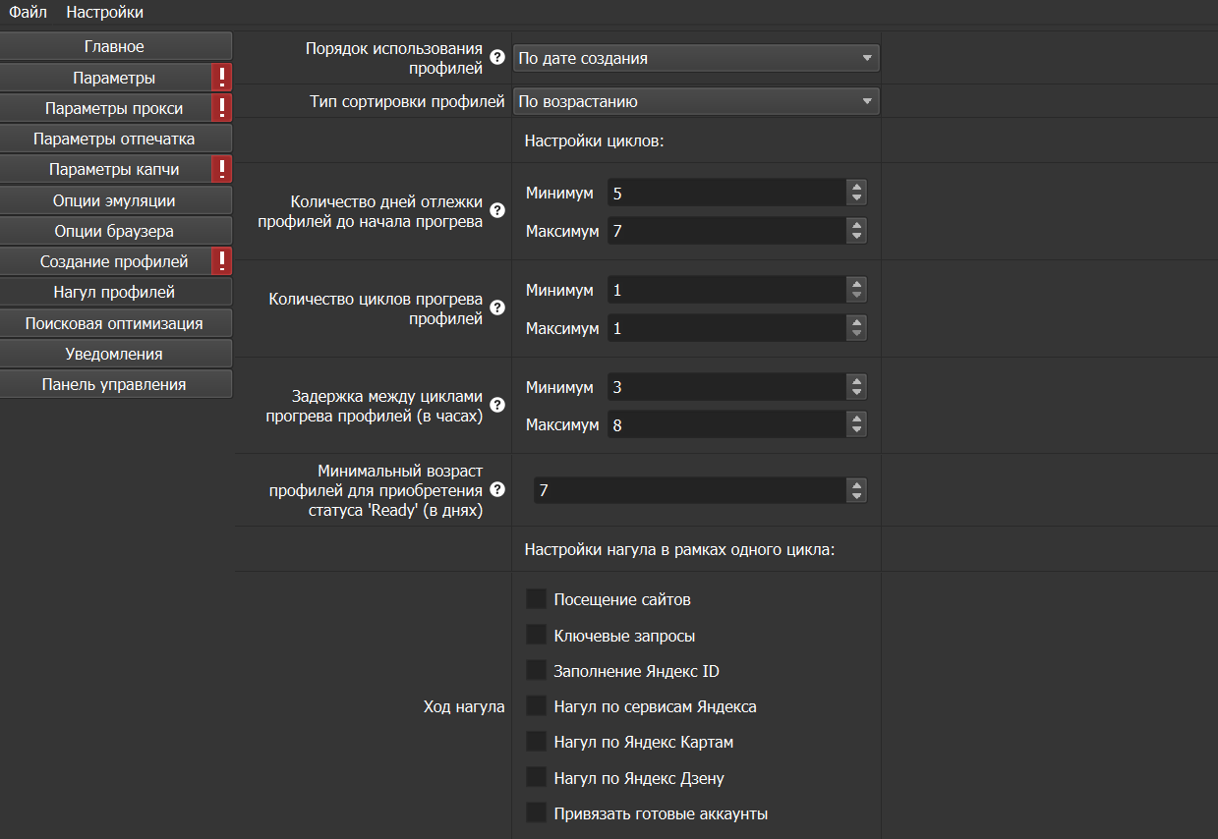Click red warning icon beside 'Параметры капчи'

[x=222, y=169]
